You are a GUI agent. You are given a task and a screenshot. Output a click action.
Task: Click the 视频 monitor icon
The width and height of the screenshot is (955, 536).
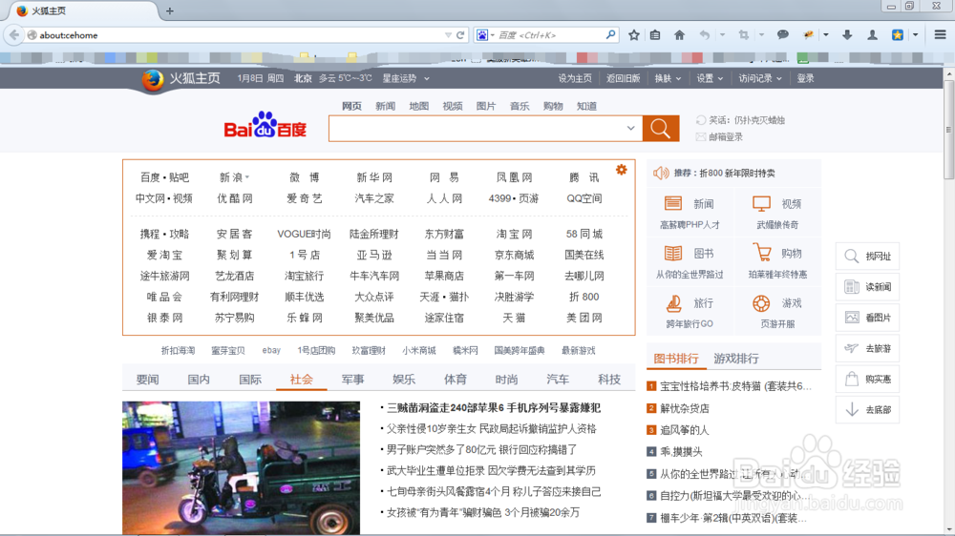(x=761, y=203)
